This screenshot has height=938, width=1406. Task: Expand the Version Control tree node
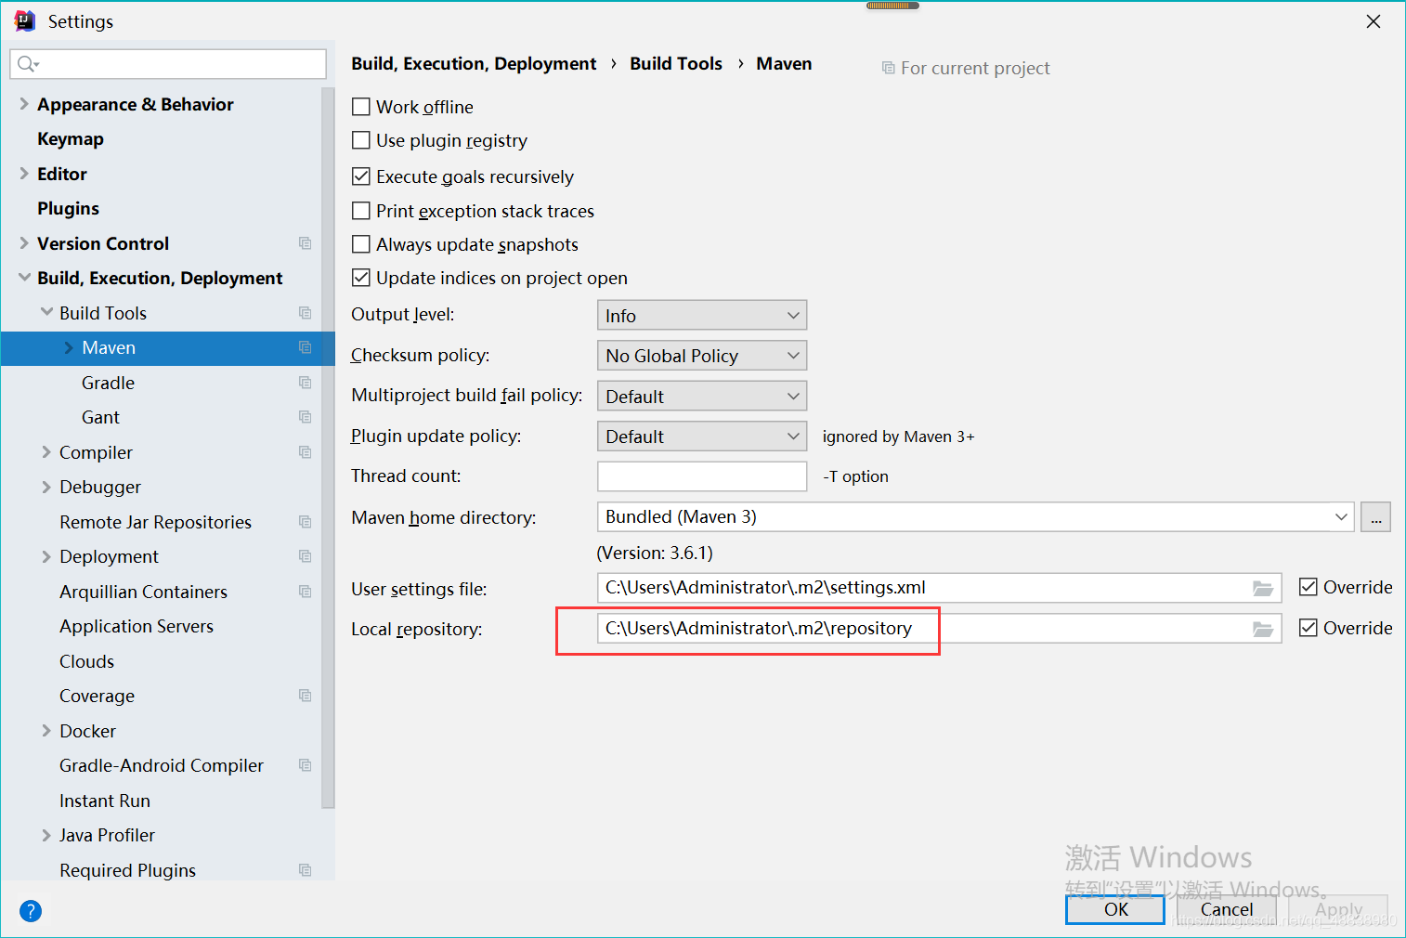tap(24, 243)
